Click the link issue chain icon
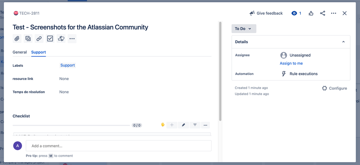This screenshot has width=360, height=165. pyautogui.click(x=39, y=39)
